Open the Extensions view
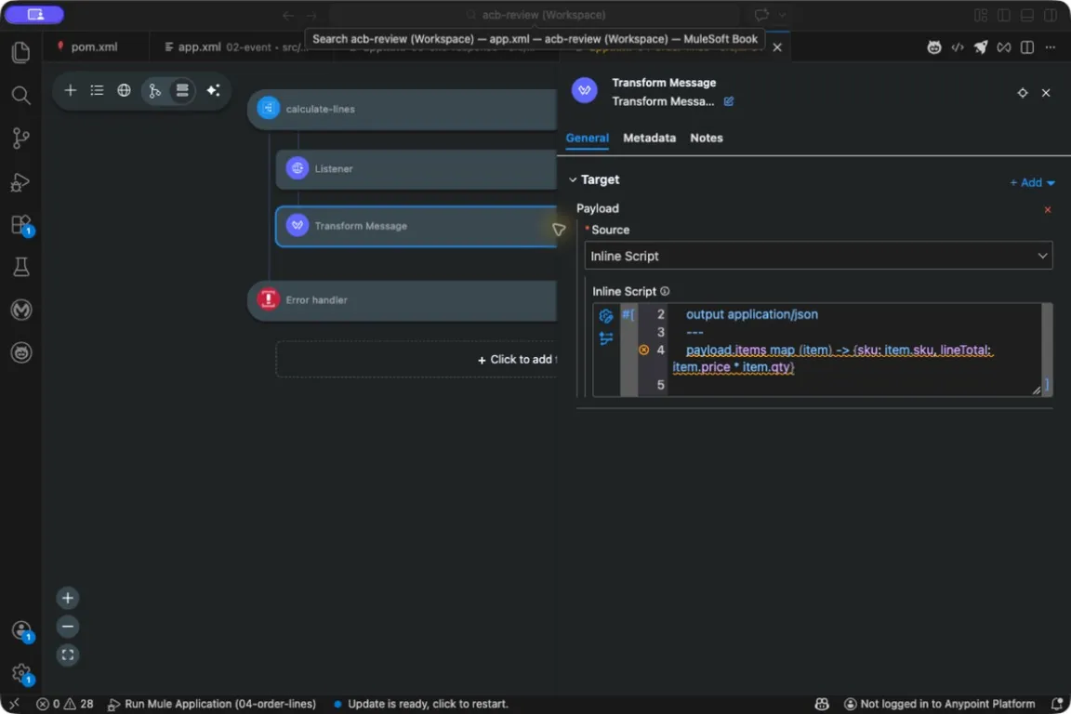 tap(21, 225)
